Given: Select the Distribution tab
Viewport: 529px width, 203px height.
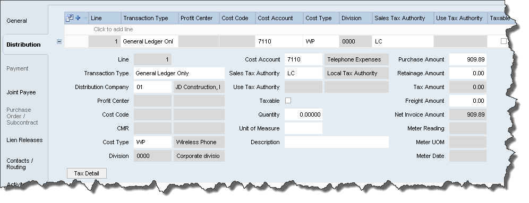Looking at the screenshot, I should click(x=23, y=45).
